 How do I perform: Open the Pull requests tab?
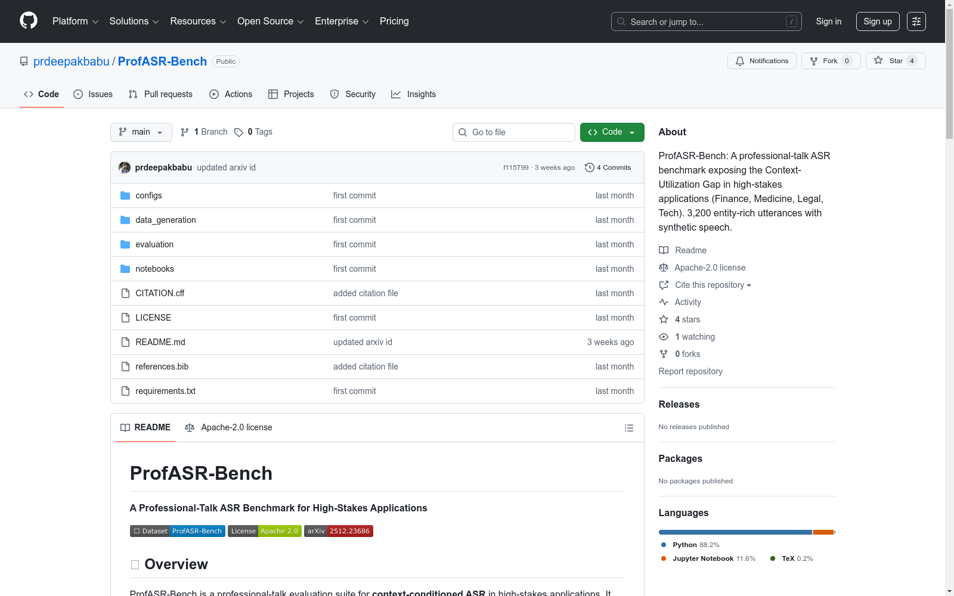point(160,94)
